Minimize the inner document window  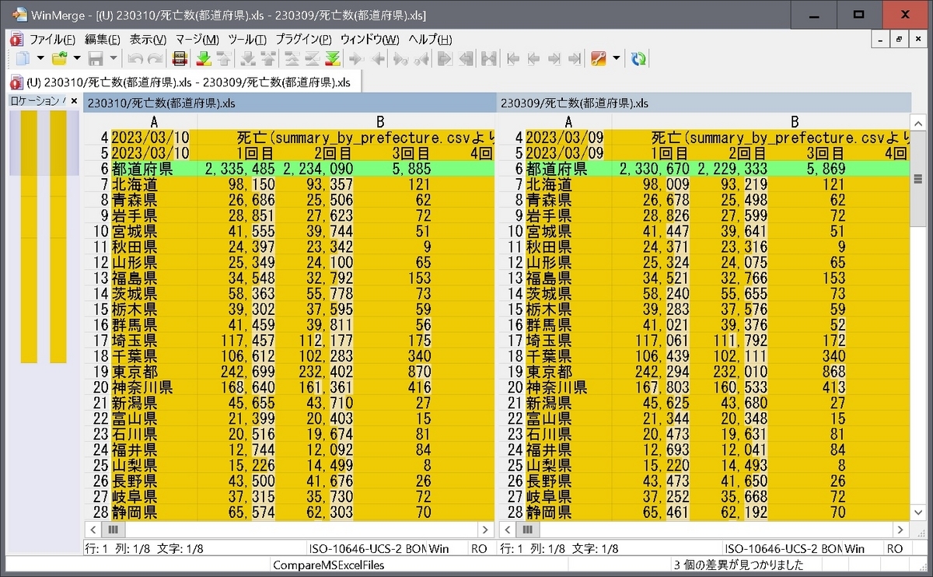pyautogui.click(x=881, y=40)
